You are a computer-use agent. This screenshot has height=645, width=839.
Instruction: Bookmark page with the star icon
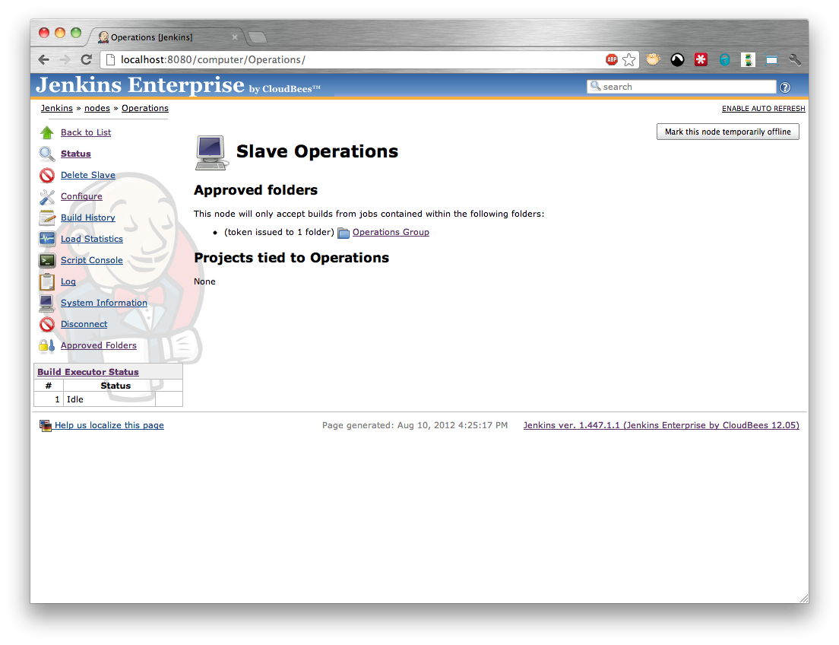(629, 59)
